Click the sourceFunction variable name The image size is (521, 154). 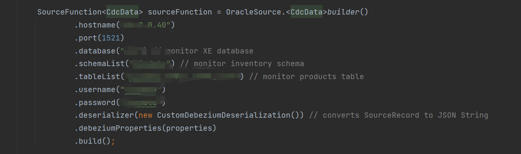click(180, 12)
